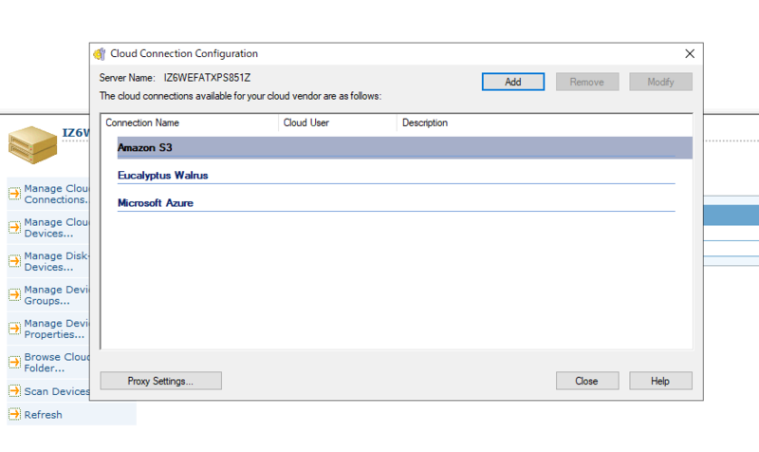Screen dimensions: 759x452
Task: Click the Remove button
Action: 586,82
